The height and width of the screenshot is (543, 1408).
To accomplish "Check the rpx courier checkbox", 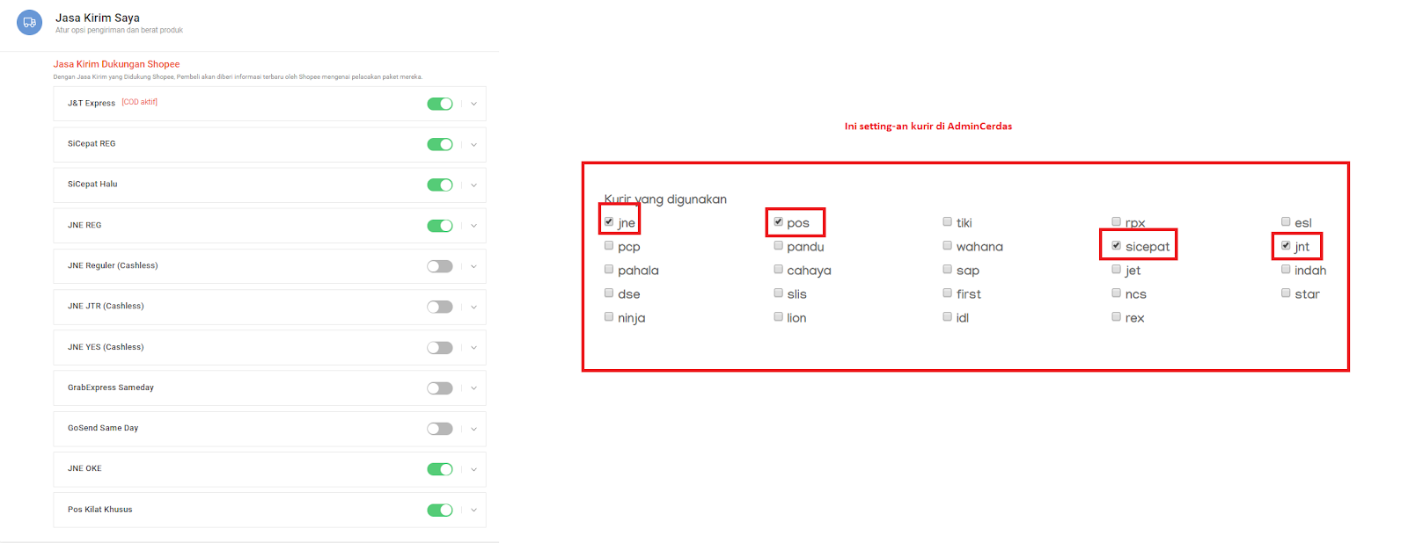I will click(x=1117, y=221).
